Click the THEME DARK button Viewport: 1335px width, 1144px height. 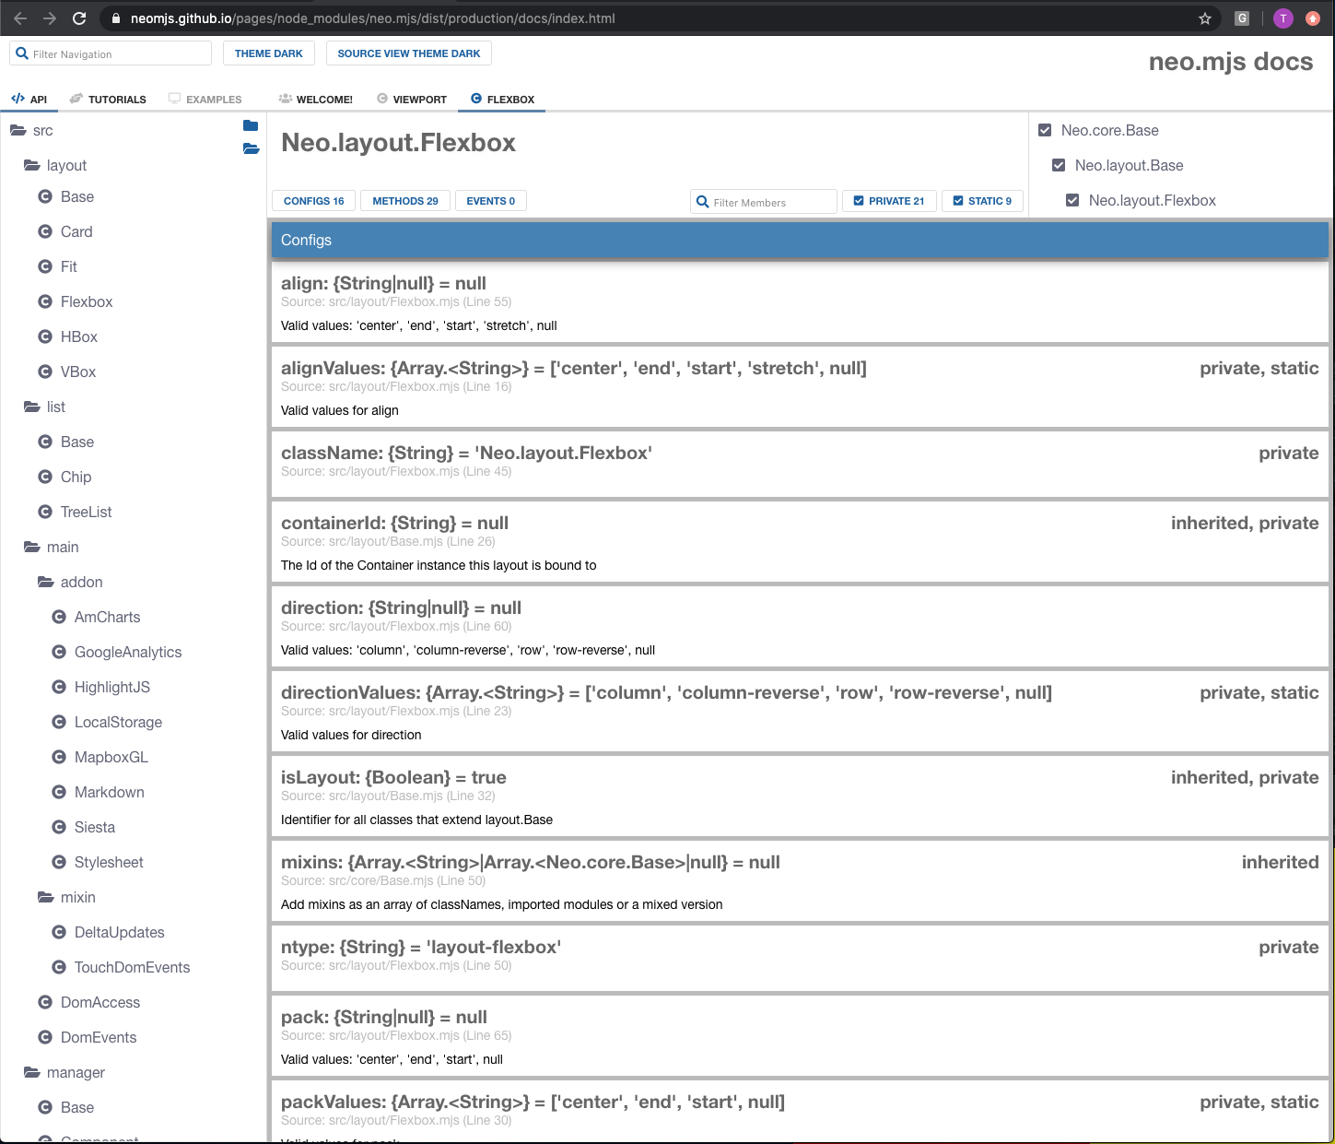pyautogui.click(x=268, y=53)
